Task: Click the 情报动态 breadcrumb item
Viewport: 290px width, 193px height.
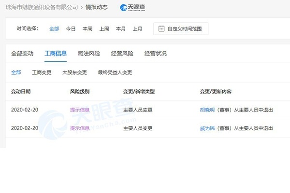Action: point(96,7)
